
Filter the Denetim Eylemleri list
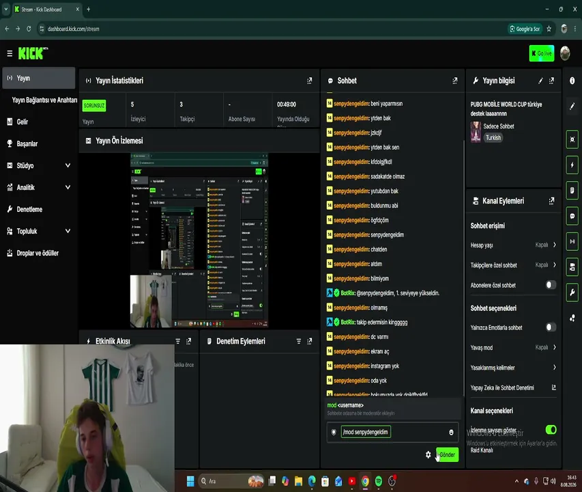tap(299, 341)
